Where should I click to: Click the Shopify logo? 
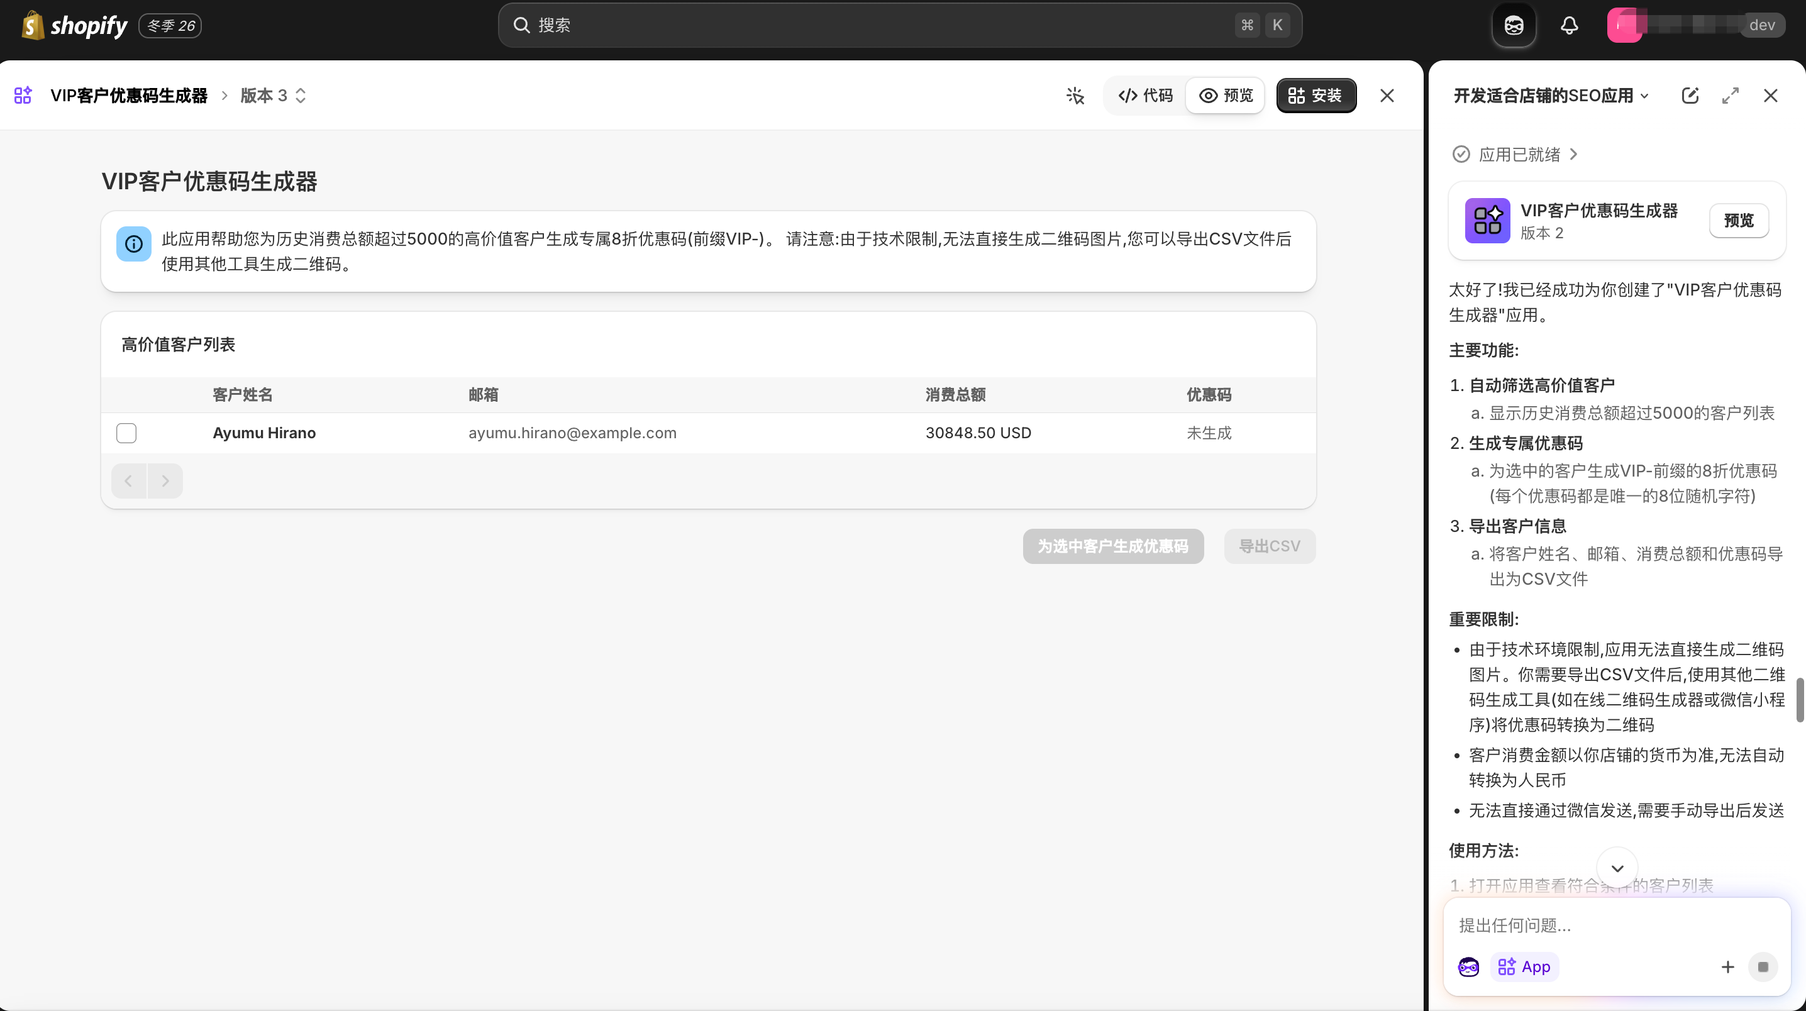74,25
